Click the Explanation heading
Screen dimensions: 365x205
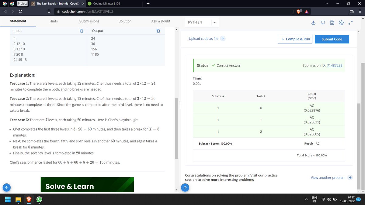pos(23,75)
